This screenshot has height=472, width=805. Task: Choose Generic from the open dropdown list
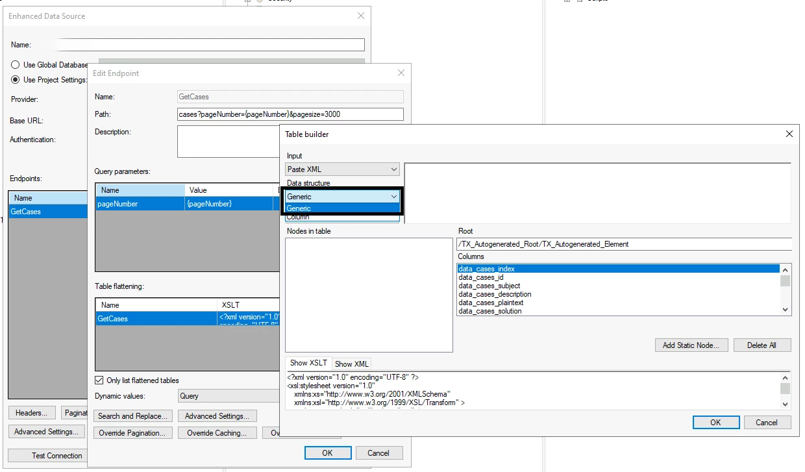[342, 208]
